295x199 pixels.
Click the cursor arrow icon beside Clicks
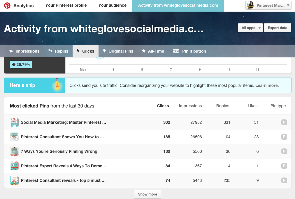78,51
